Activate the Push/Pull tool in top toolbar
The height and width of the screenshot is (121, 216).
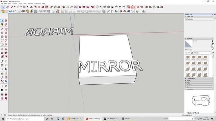31,7
